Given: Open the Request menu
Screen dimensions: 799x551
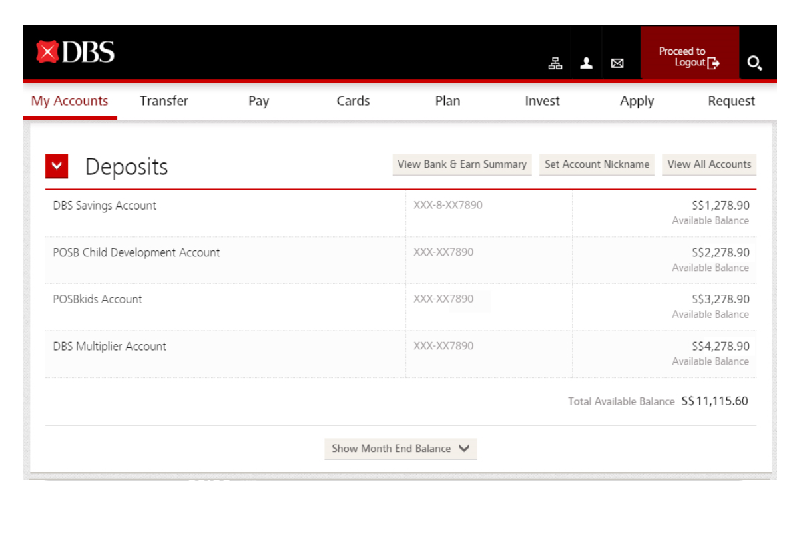Looking at the screenshot, I should coord(731,101).
